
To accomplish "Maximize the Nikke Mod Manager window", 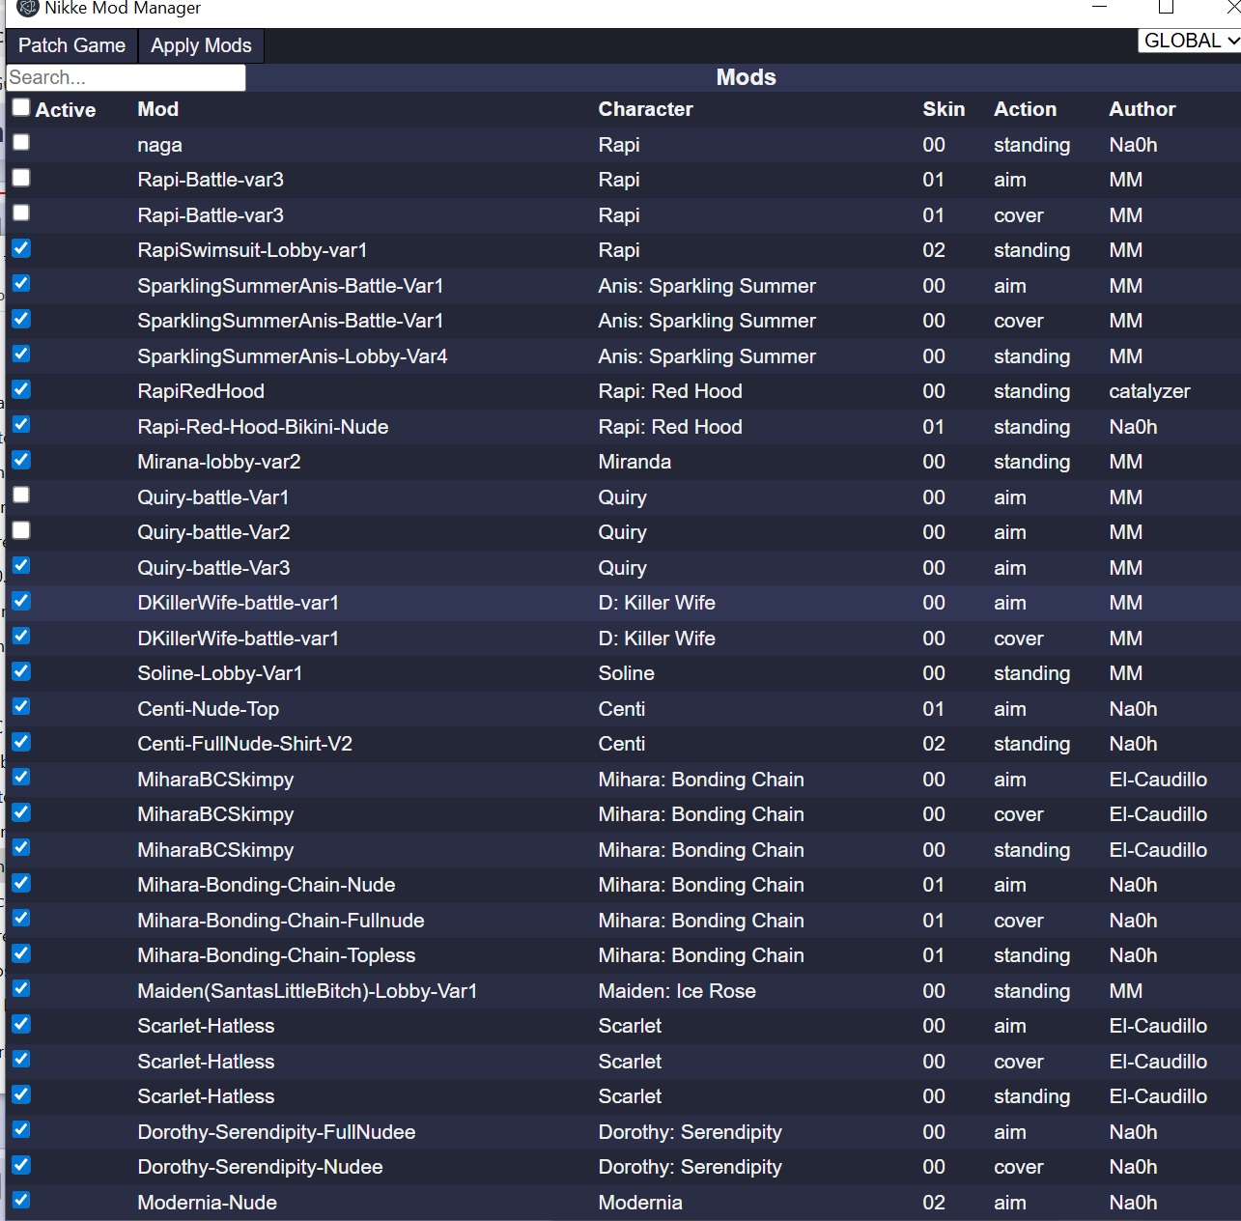I will pyautogui.click(x=1167, y=8).
